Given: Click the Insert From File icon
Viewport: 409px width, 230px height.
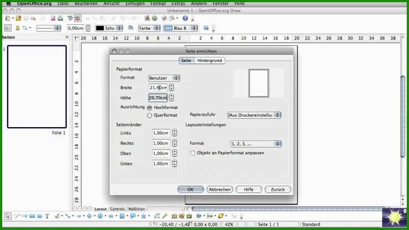Looking at the screenshot, I should pyautogui.click(x=182, y=216).
